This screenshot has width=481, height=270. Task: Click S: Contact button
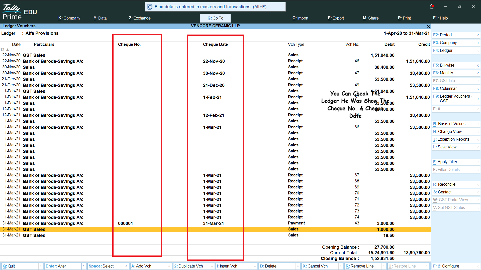(x=454, y=192)
